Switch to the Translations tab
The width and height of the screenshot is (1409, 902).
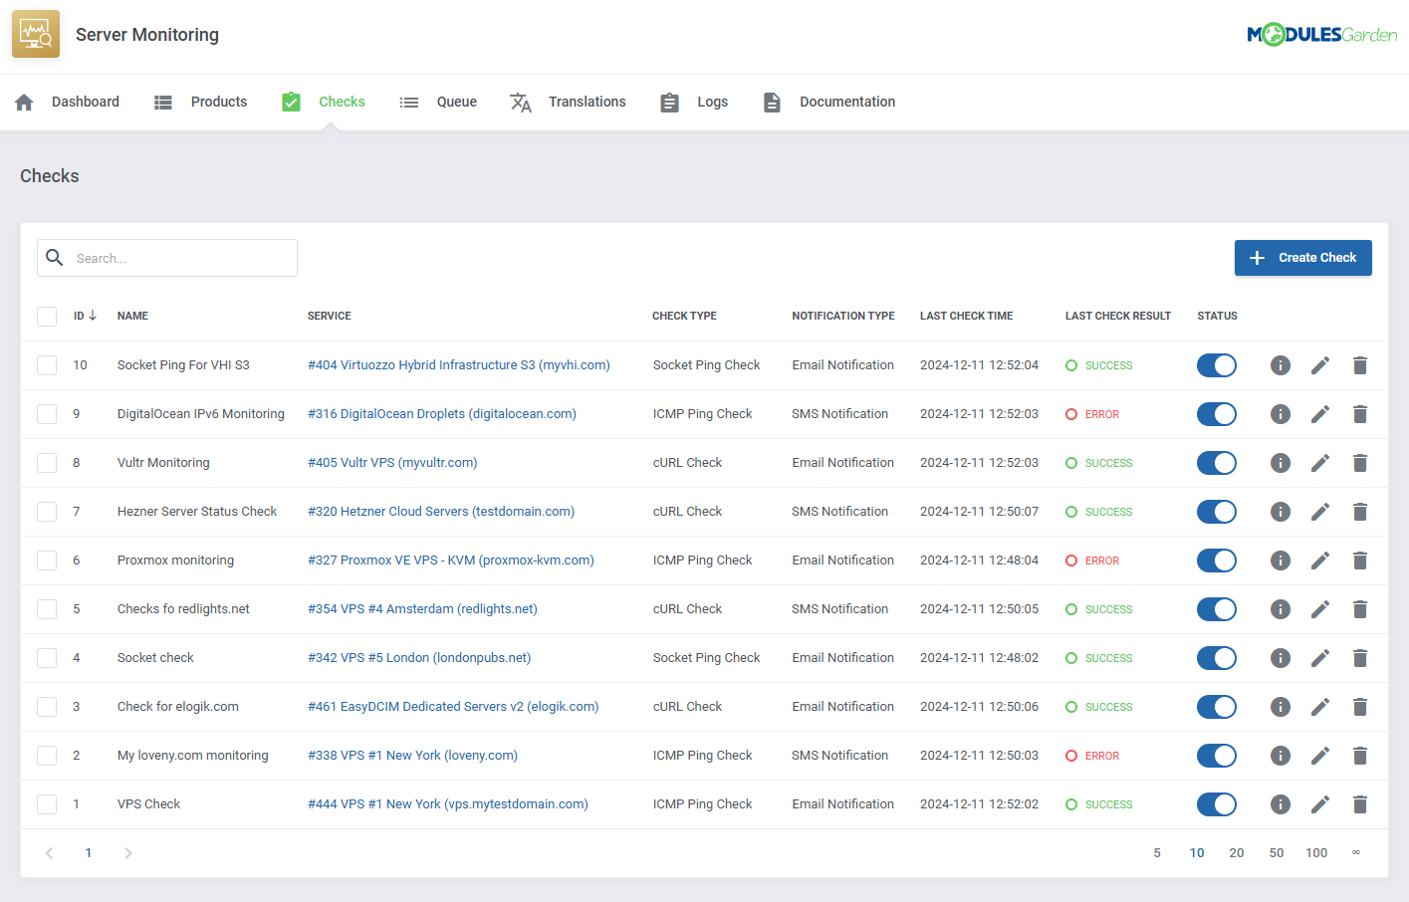click(587, 101)
